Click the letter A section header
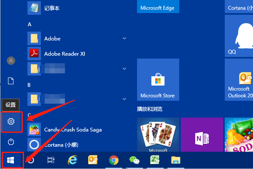Viewport: 253px width, 169px height. tap(30, 24)
